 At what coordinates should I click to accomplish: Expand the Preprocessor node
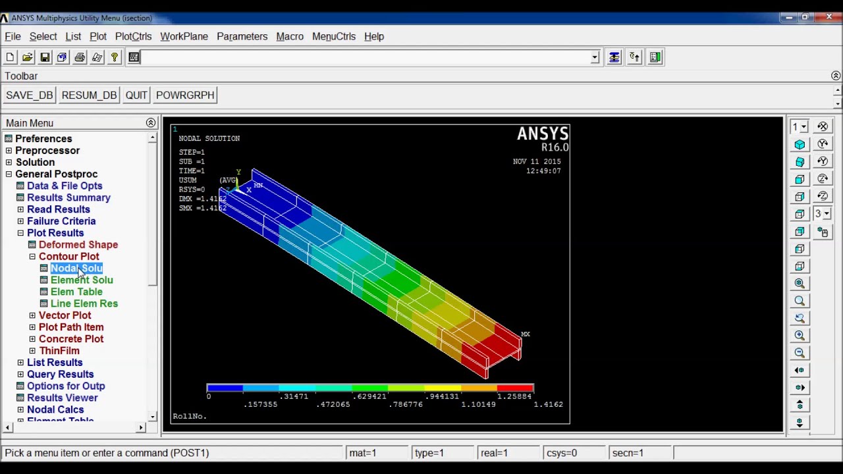tap(9, 151)
